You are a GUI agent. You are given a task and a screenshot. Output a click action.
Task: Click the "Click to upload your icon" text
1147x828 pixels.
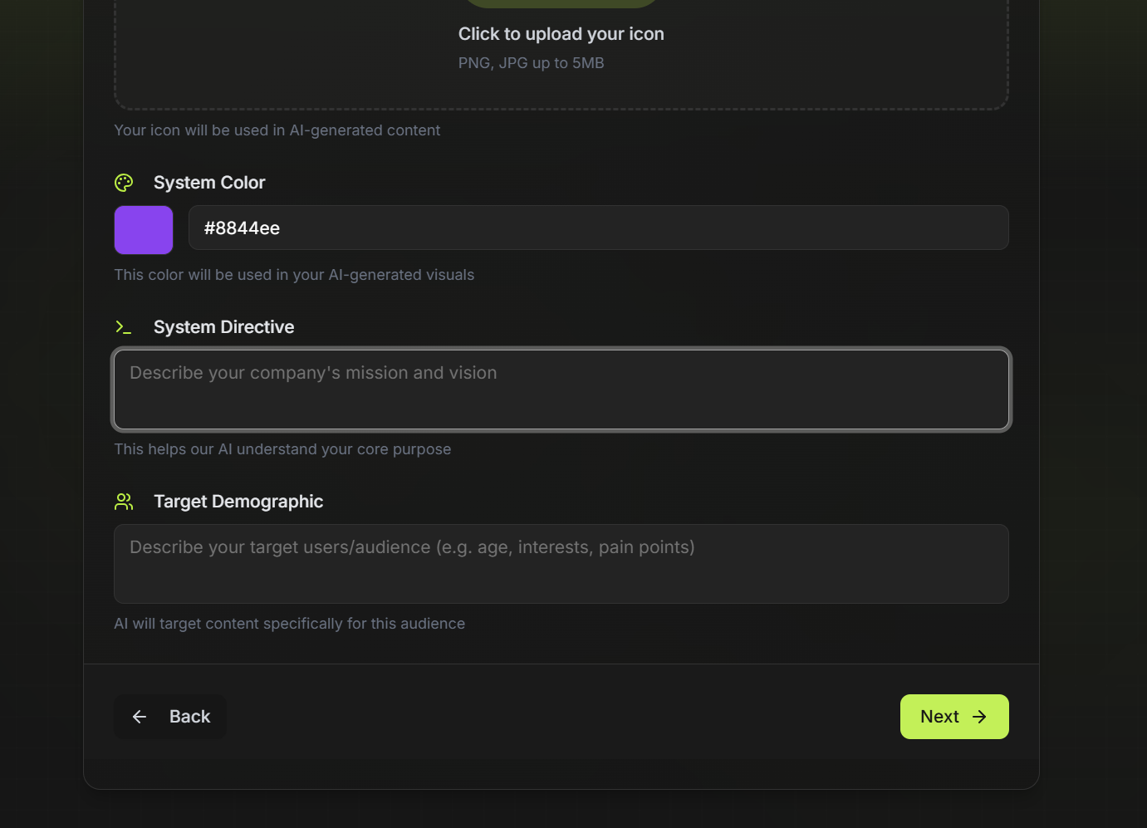coord(561,34)
